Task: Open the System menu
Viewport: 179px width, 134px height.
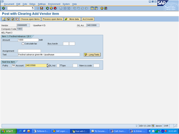Action: click(x=66, y=4)
